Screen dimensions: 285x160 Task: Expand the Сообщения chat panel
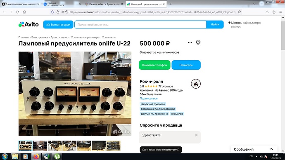click(x=271, y=149)
